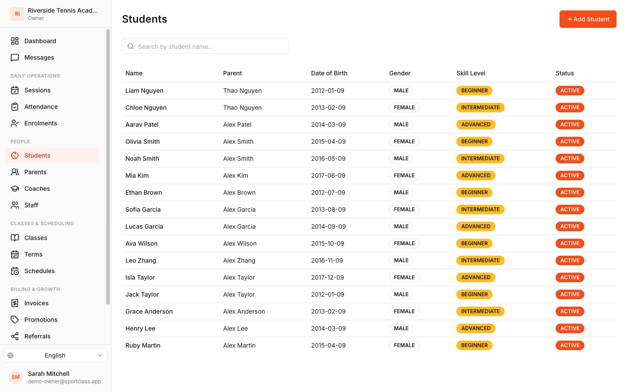Open the Dashboard icon in sidebar
The width and height of the screenshot is (627, 392).
(x=15, y=41)
